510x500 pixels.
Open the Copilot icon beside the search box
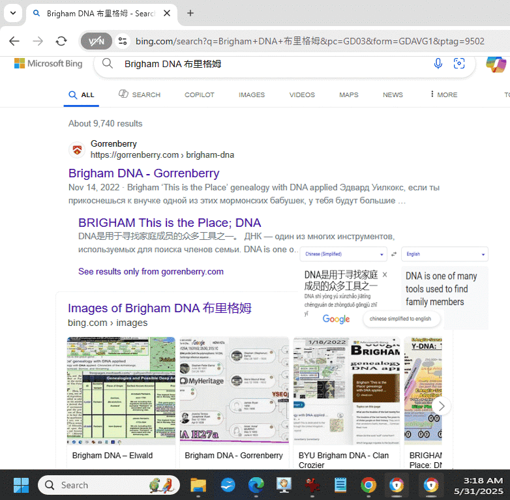[496, 65]
